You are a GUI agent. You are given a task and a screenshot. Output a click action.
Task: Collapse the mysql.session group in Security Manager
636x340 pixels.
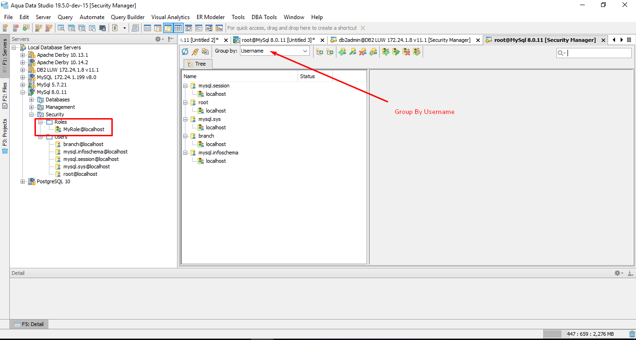185,86
